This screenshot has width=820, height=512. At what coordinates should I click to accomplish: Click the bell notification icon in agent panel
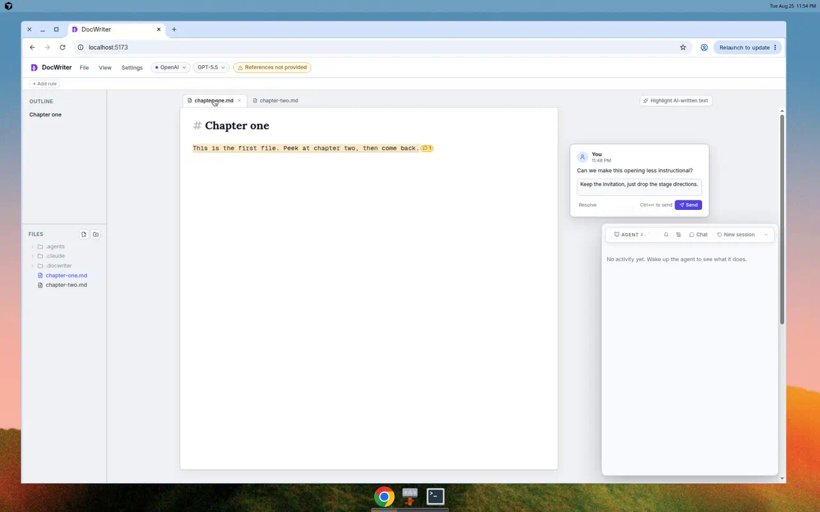coord(666,235)
